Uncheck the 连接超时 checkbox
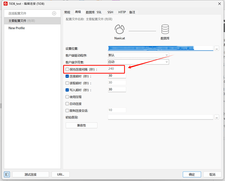The width and height of the screenshot is (225, 181). pos(67,76)
